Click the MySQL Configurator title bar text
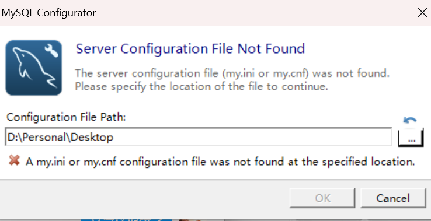This screenshot has width=431, height=221. click(x=48, y=13)
